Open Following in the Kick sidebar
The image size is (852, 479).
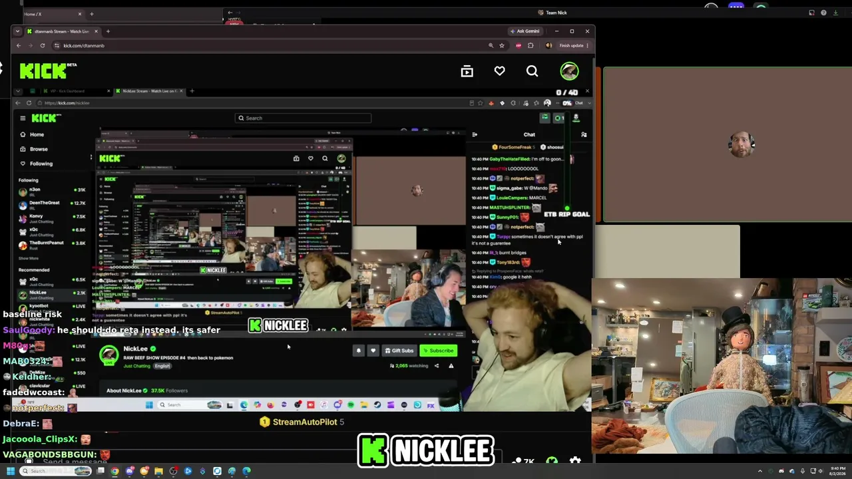click(x=41, y=164)
